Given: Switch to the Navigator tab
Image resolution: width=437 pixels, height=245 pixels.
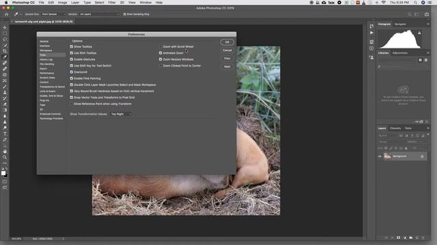Looking at the screenshot, I should click(x=400, y=24).
